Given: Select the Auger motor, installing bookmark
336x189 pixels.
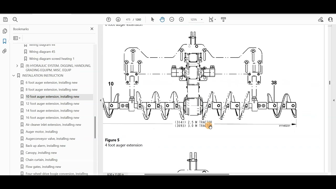Looking at the screenshot, I should point(41,132).
